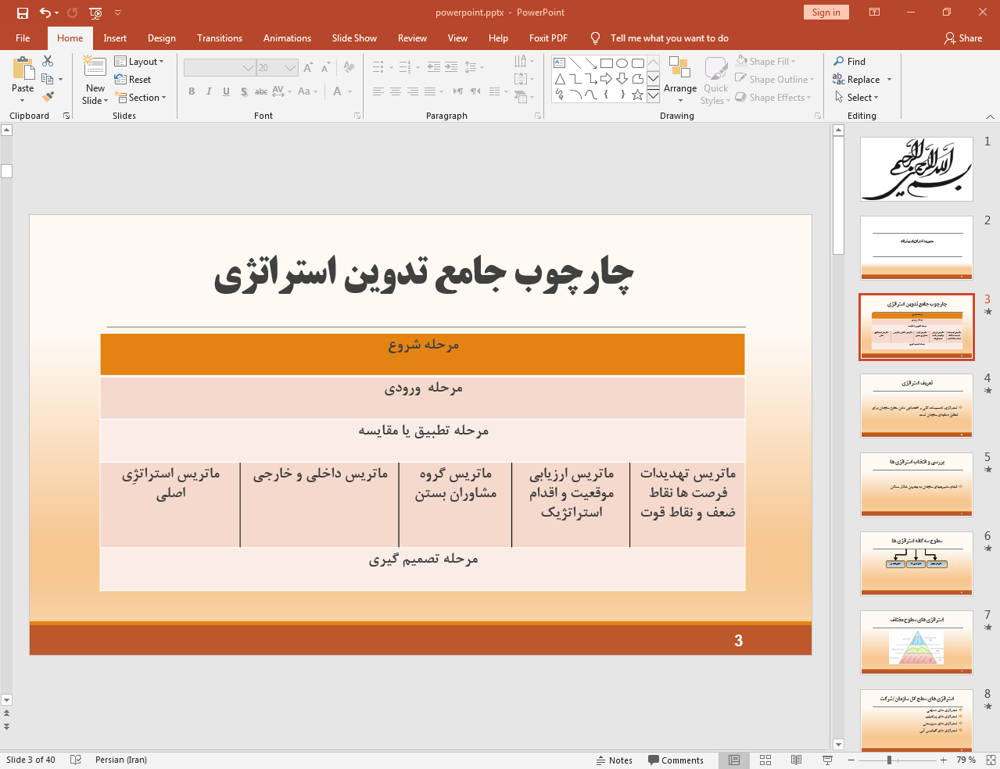Click the Find magnifier button
Image resolution: width=1000 pixels, height=769 pixels.
coord(849,61)
